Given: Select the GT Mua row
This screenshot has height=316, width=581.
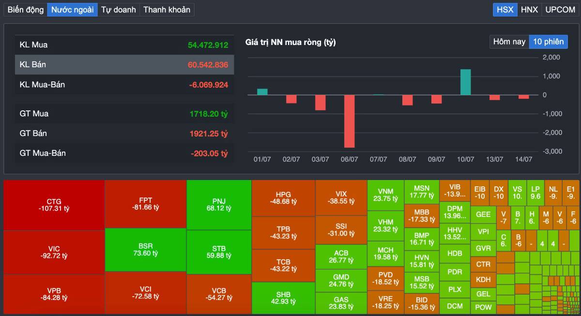Looking at the screenshot, I should pos(124,114).
